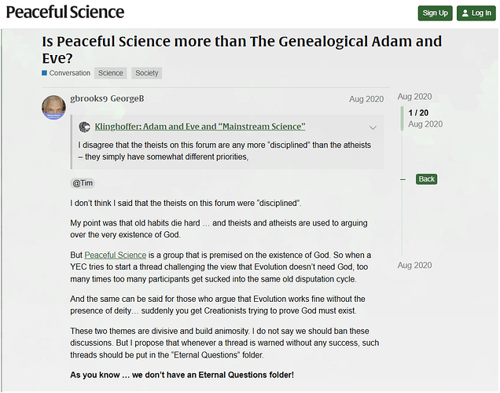Jump to top Aug 2020 timeline date
500x393 pixels.
(414, 96)
